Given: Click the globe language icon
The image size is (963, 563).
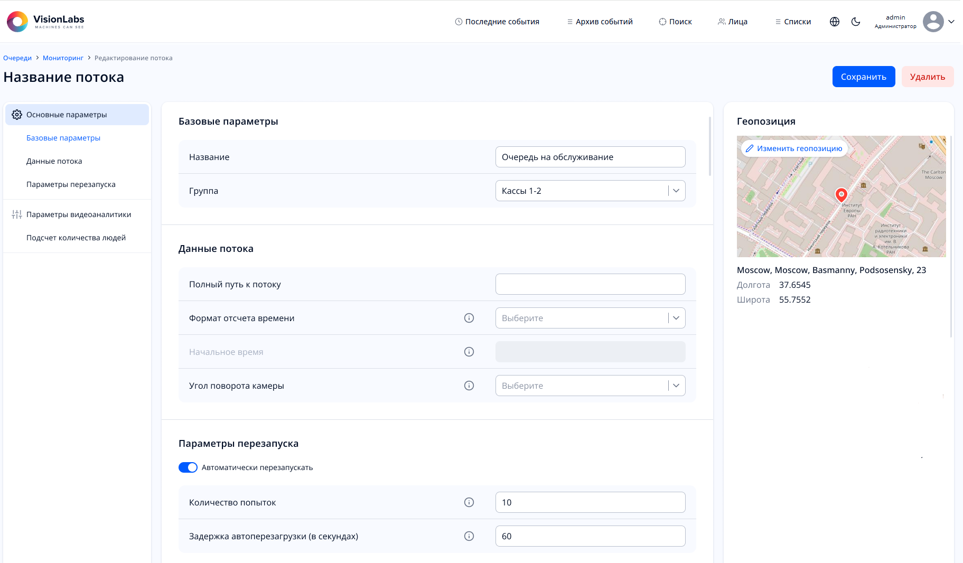Looking at the screenshot, I should [x=835, y=22].
